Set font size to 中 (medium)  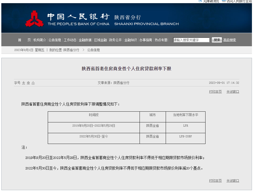28,83
